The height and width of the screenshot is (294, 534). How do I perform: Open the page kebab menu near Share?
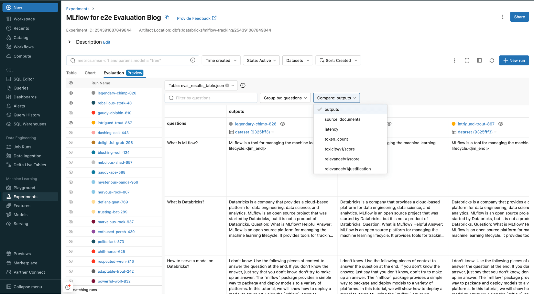click(x=502, y=17)
